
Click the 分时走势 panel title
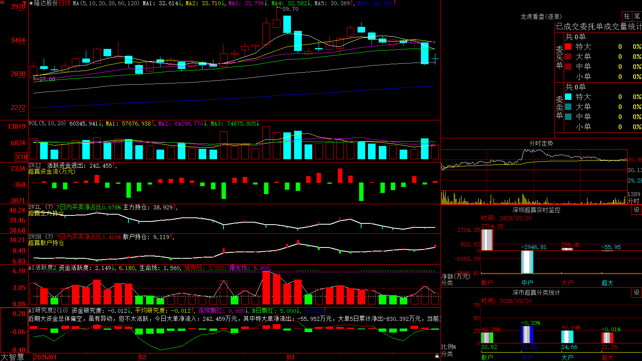coord(541,143)
